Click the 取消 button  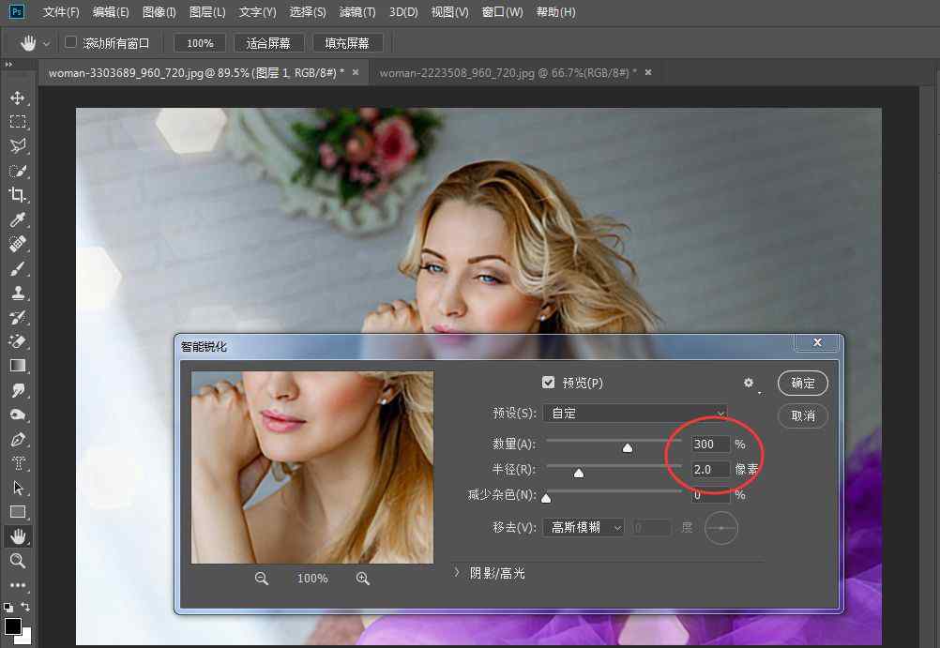[x=803, y=415]
